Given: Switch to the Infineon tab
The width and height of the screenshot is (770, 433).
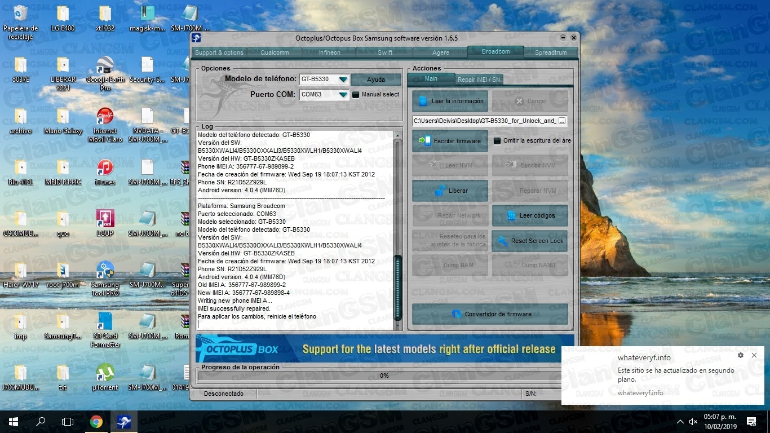Looking at the screenshot, I should [x=330, y=52].
